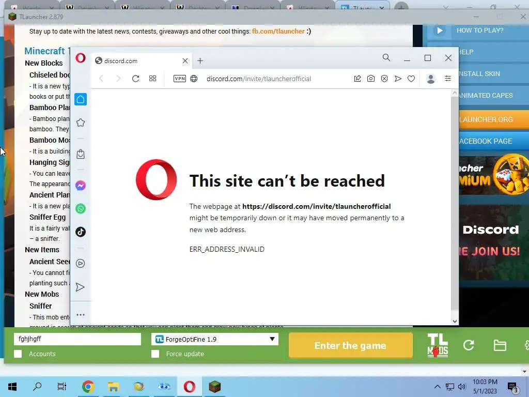Click scrollbar down arrow in Opera
This screenshot has width=529, height=397.
tap(455, 322)
